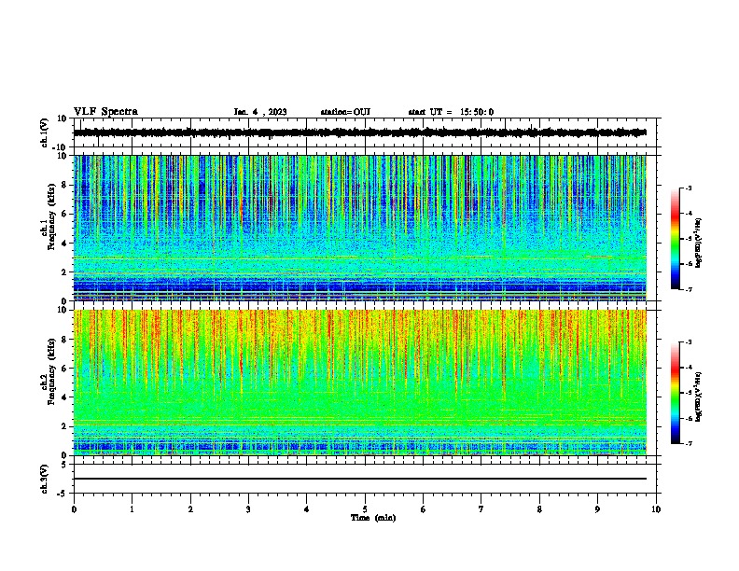Select the "Jan. 4, 2023" date text
The height and width of the screenshot is (571, 739).
point(260,112)
